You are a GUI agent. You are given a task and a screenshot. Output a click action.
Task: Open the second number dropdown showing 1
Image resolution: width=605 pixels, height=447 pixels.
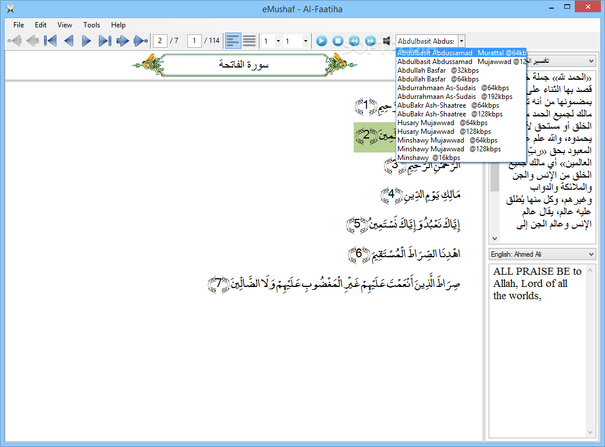[305, 41]
